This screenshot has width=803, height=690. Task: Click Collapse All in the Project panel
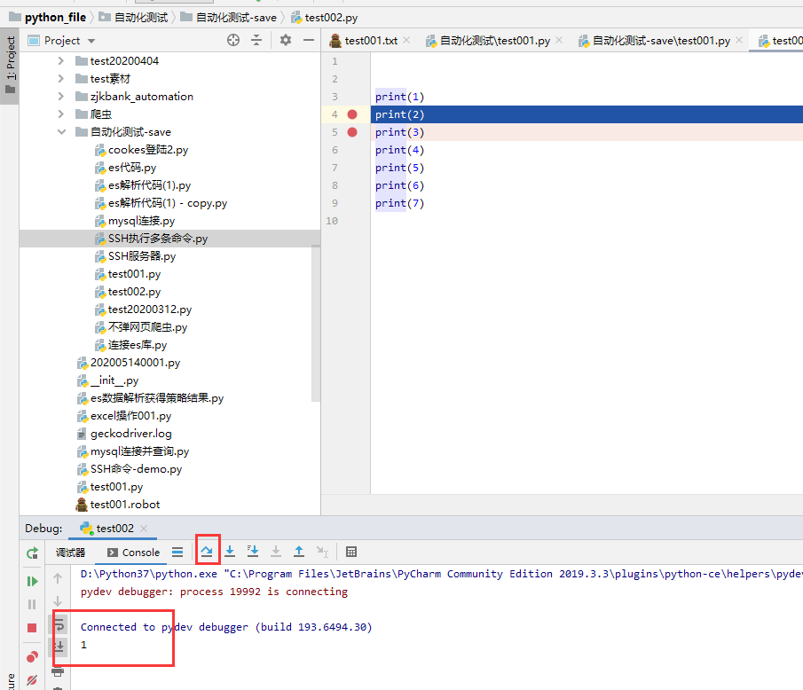point(256,40)
